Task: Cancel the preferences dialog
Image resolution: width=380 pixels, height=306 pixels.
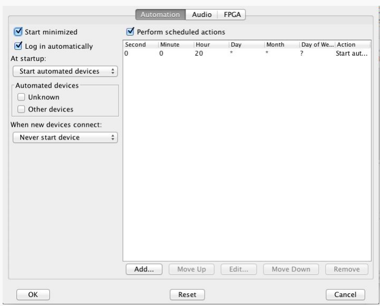Action: tap(345, 294)
